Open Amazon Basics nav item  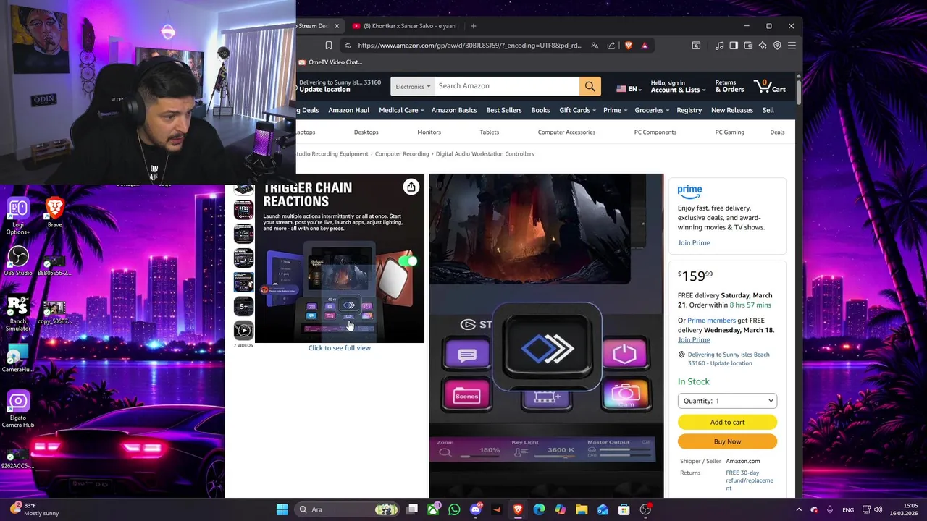[453, 110]
